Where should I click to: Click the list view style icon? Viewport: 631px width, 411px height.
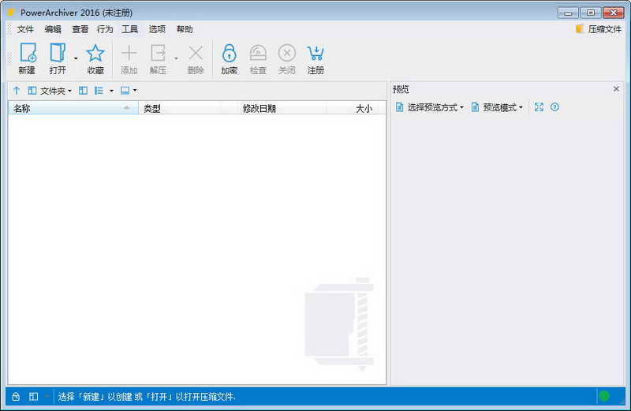(99, 91)
